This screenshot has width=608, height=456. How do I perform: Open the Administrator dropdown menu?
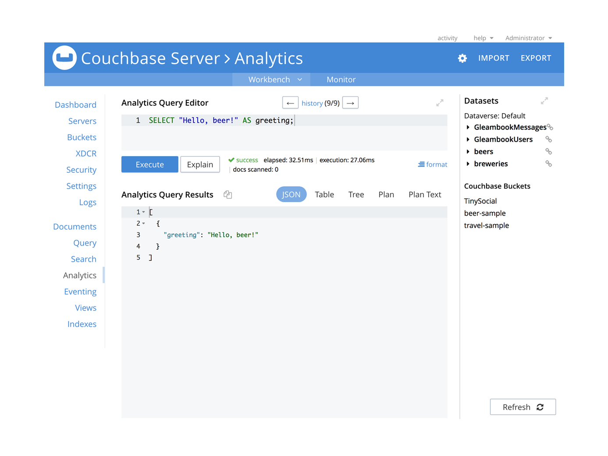(529, 38)
